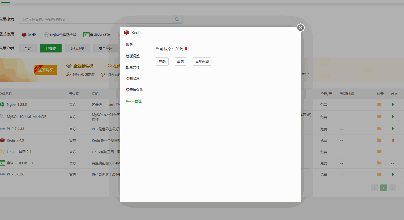Click the Redis logo icon in the table row
Screen dimensions: 404x220
coord(2,140)
